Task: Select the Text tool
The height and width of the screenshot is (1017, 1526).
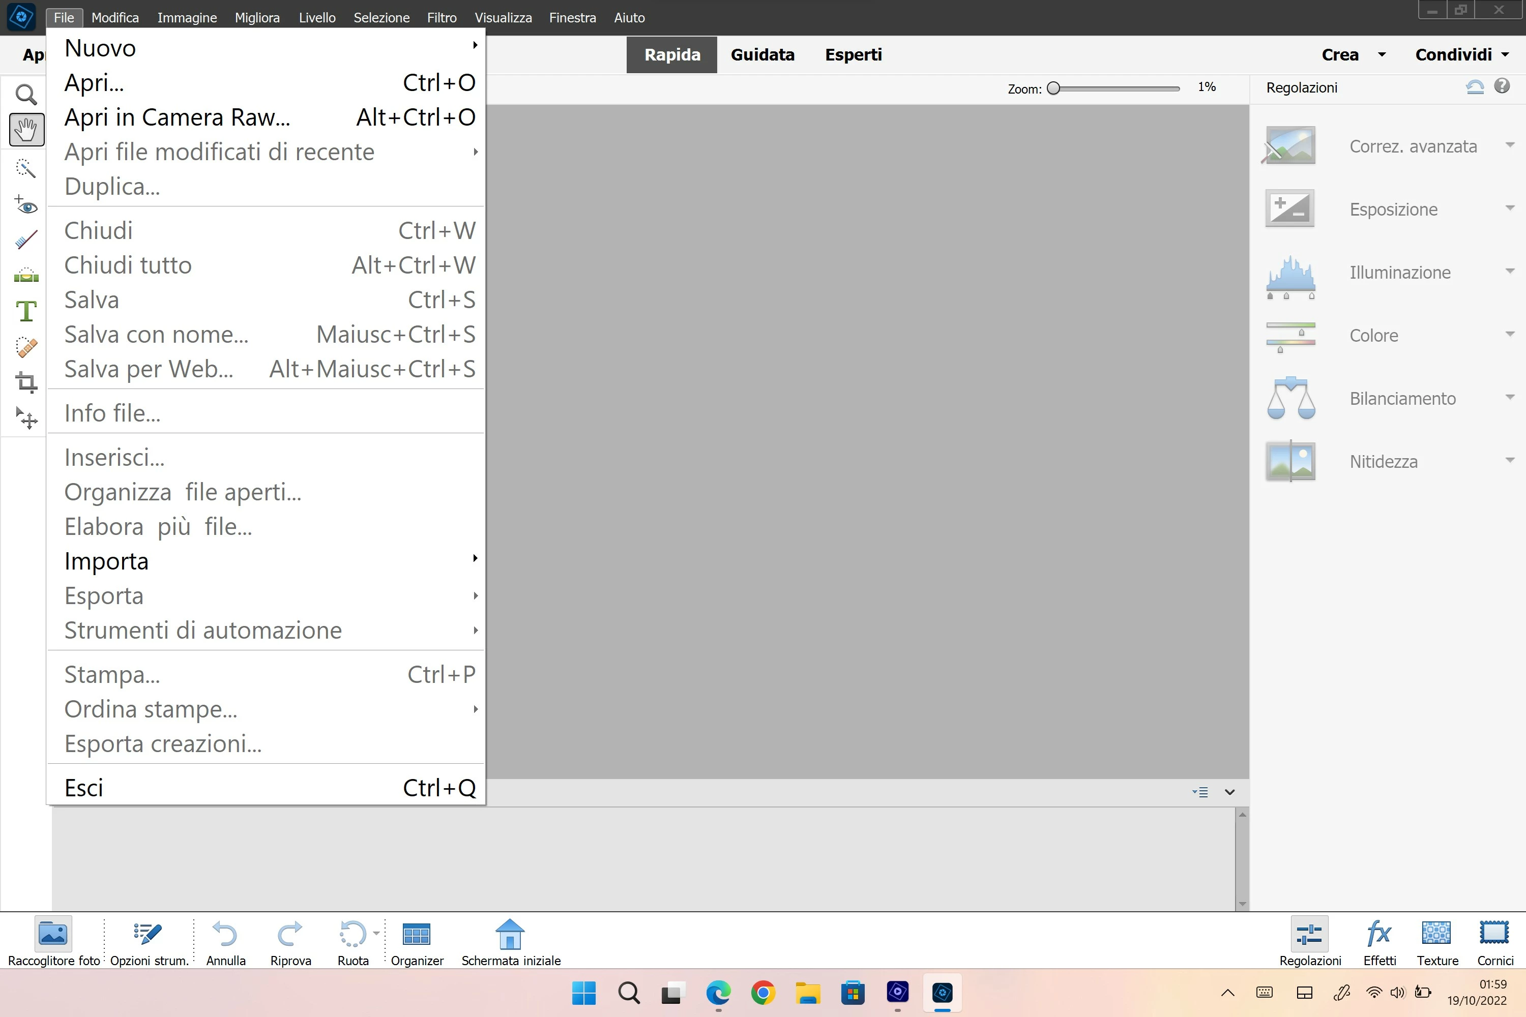Action: click(x=26, y=311)
